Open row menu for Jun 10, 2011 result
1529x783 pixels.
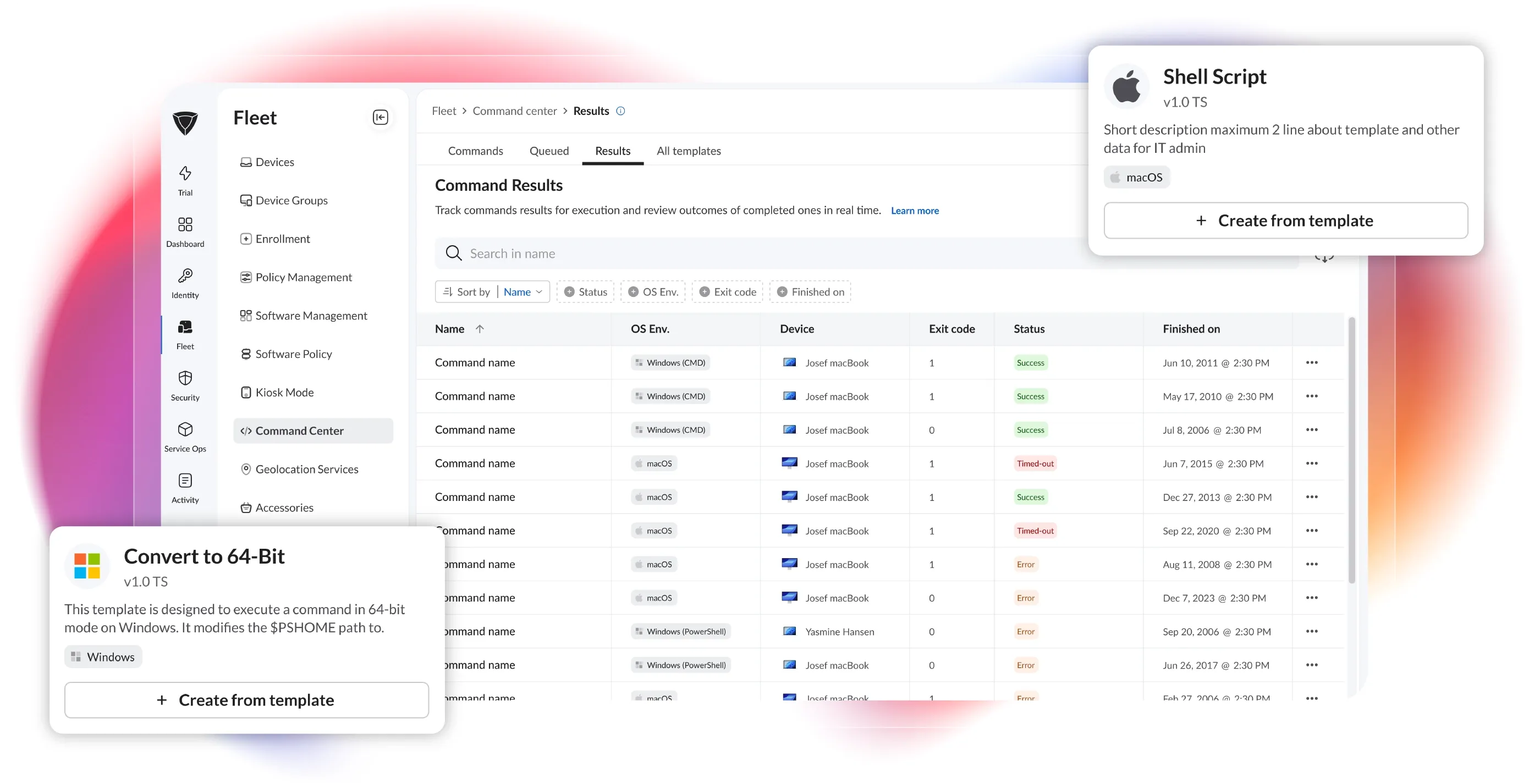coord(1311,362)
